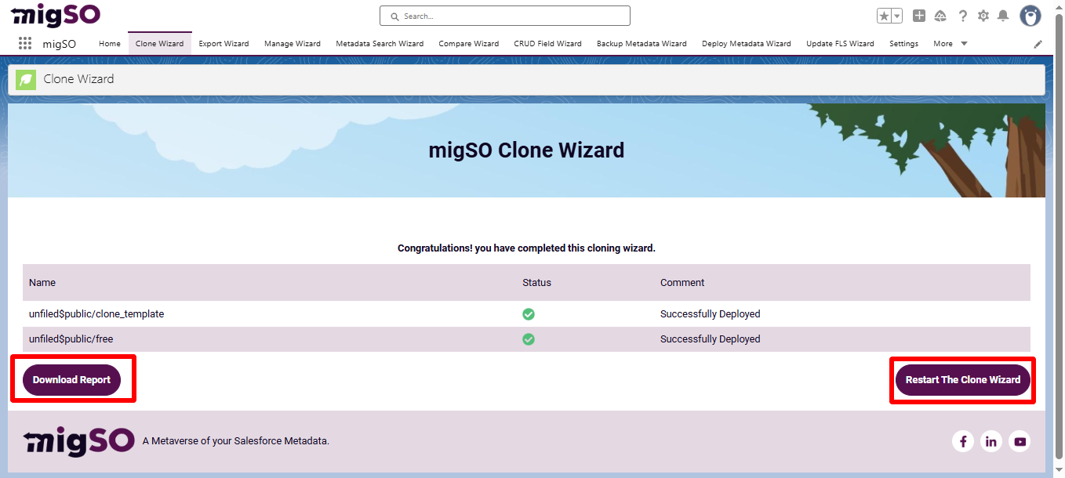Click the page vertical scrollbar
The width and height of the screenshot is (1065, 478).
coord(1060,235)
